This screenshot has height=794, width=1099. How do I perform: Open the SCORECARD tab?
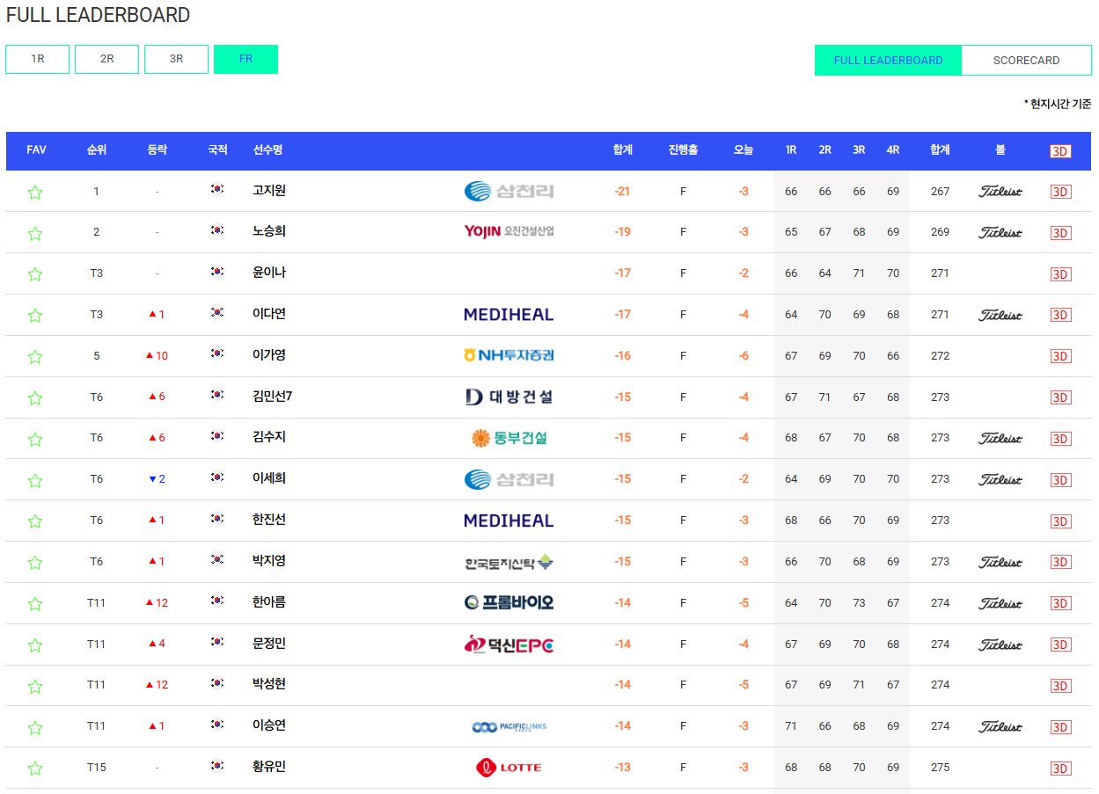[x=1026, y=60]
